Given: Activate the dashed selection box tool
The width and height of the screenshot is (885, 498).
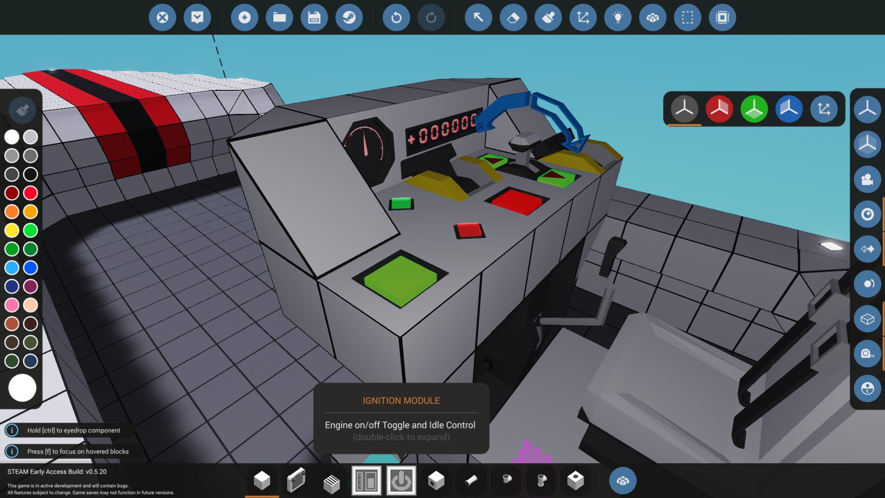Looking at the screenshot, I should [687, 18].
